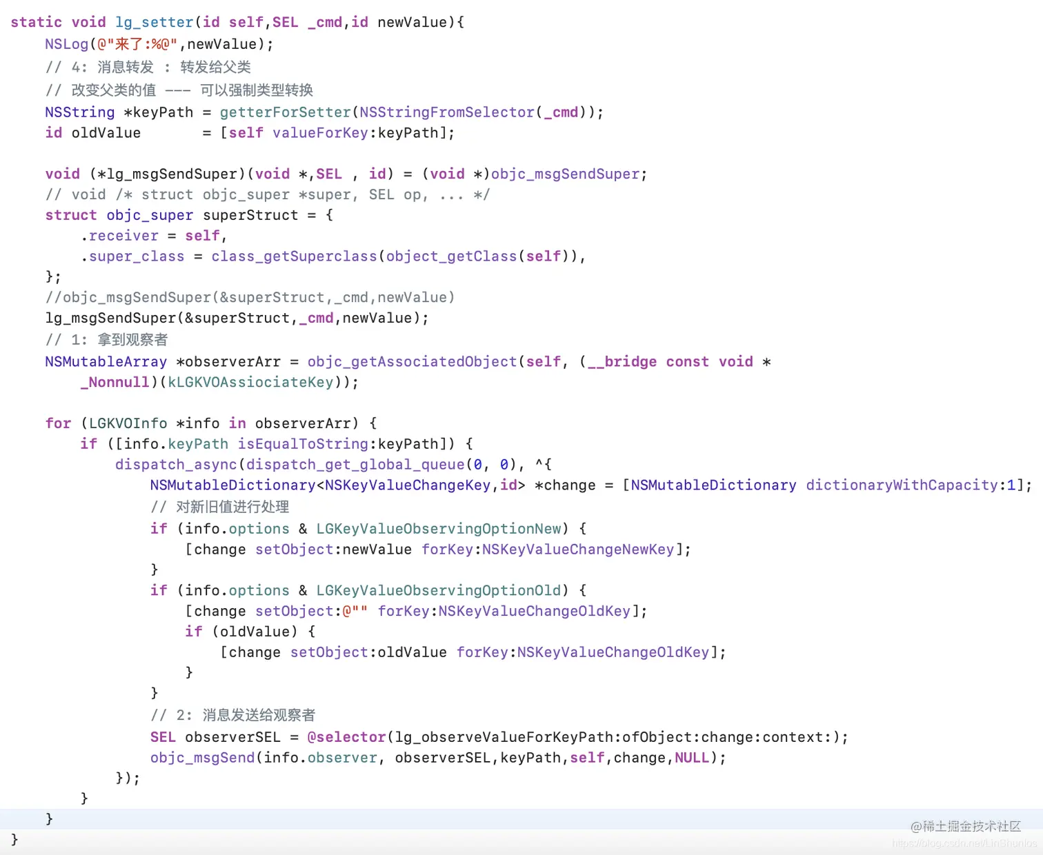Screen dimensions: 1043x855
Task: Click setObject:oldValue statement
Action: point(473,652)
